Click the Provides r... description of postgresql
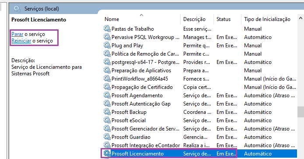 tap(196, 62)
